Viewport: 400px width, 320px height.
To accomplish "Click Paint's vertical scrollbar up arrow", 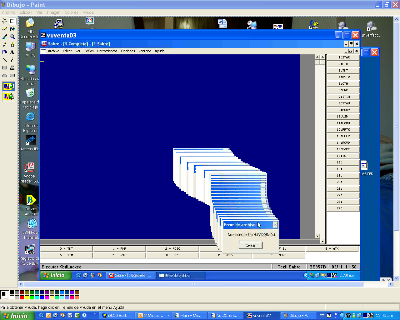I will tap(397, 19).
